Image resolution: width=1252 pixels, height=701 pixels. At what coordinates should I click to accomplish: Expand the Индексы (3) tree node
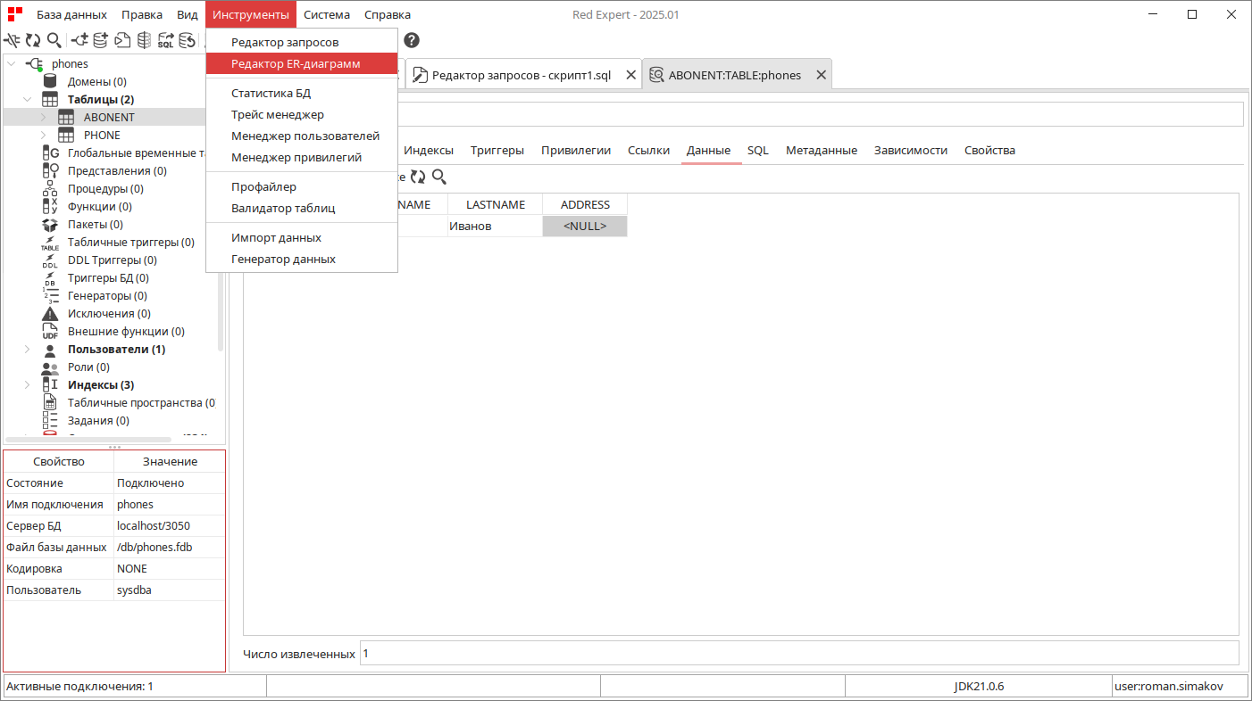tap(27, 384)
